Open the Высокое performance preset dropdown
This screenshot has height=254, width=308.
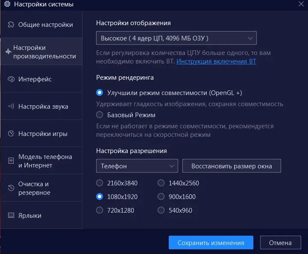176,38
